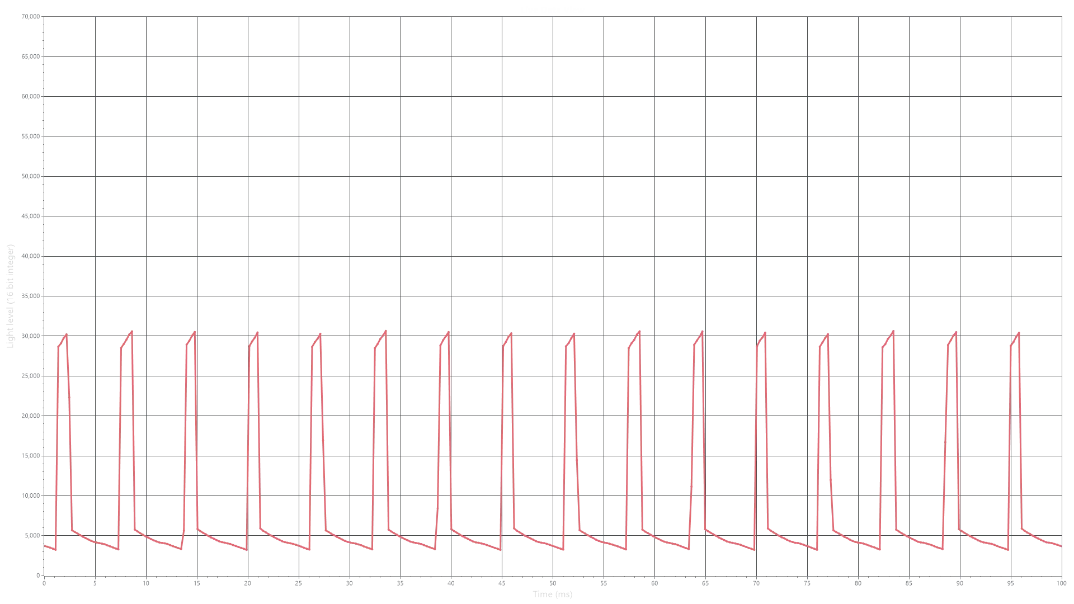Click the second-to-last red waveform peak
Image resolution: width=1074 pixels, height=604 pixels.
tap(955, 333)
